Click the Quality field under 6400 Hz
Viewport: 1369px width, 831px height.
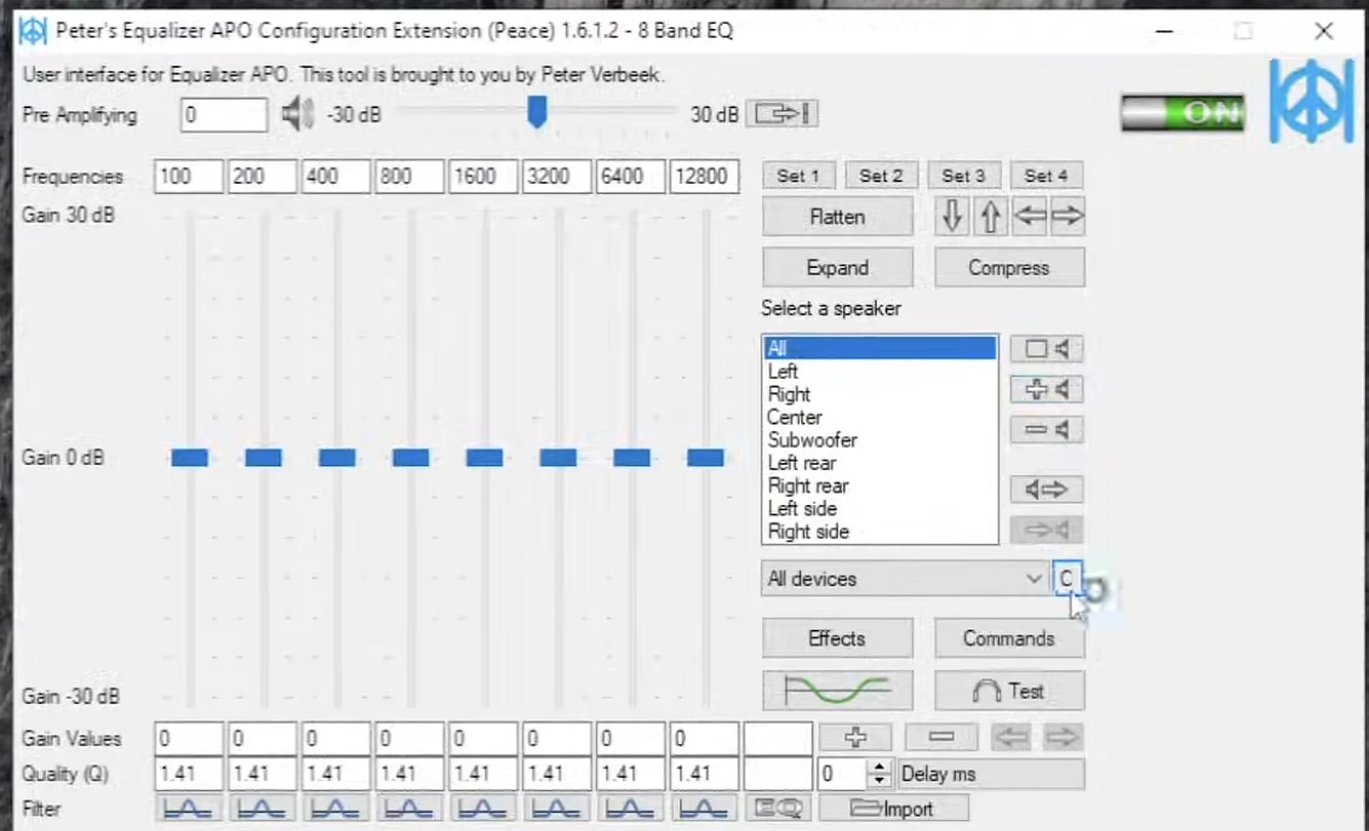pyautogui.click(x=631, y=773)
